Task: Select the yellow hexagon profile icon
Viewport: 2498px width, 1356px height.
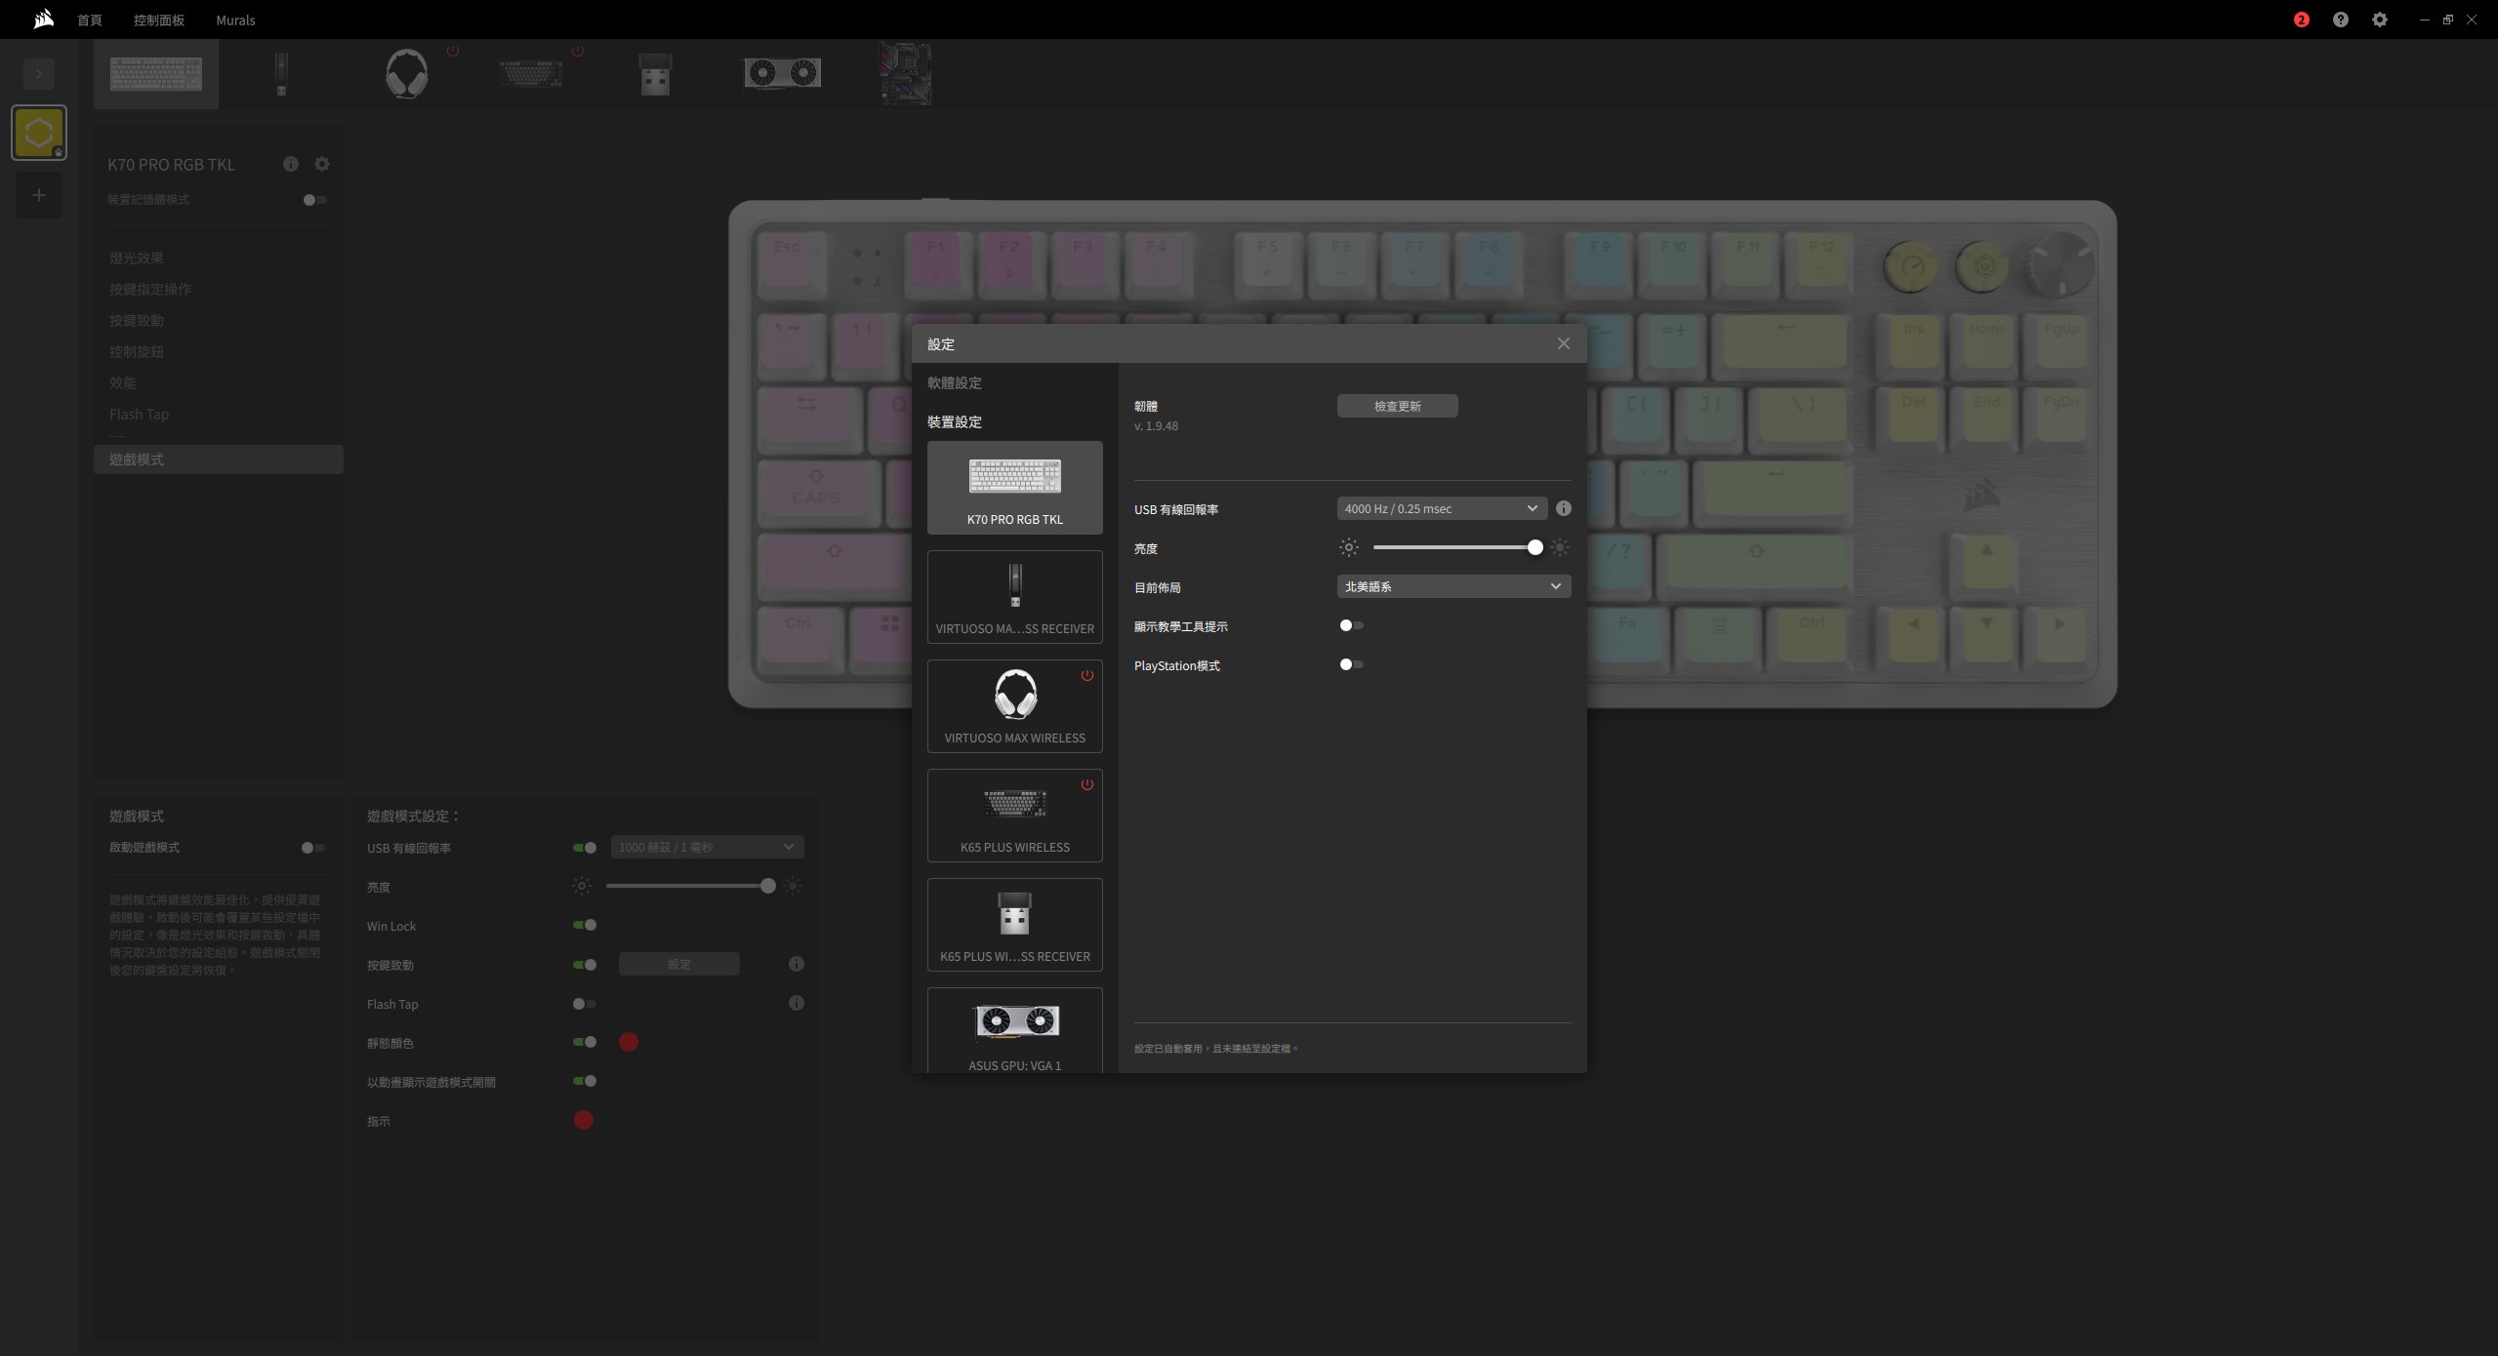Action: click(39, 133)
